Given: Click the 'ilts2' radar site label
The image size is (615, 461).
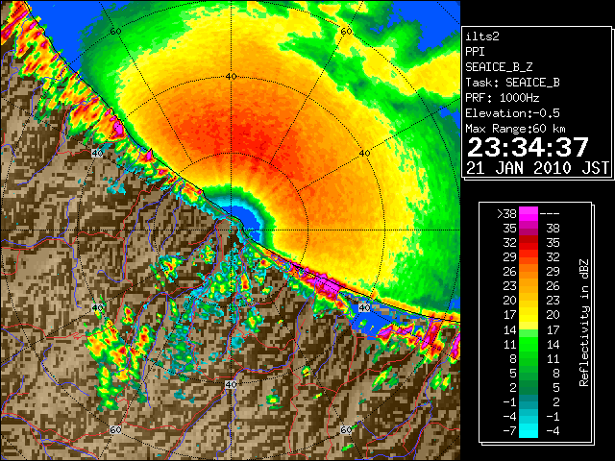Looking at the screenshot, I should pos(482,36).
